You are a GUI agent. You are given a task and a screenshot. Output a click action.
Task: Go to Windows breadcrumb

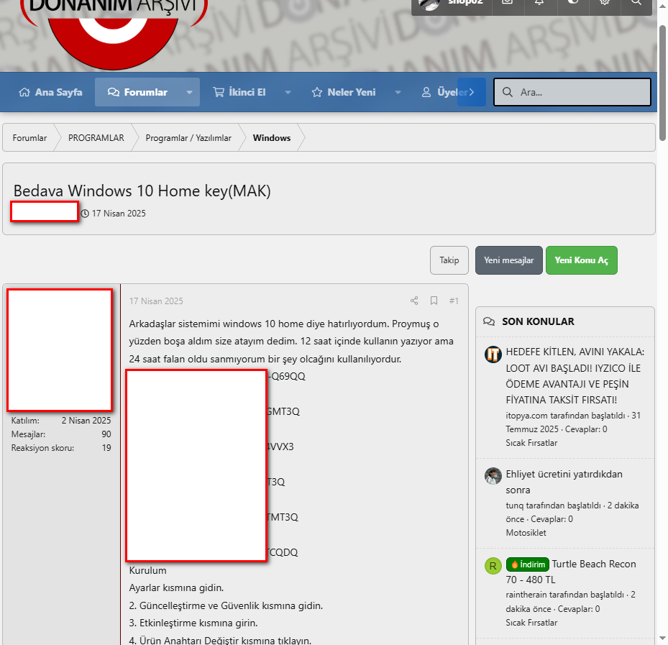[x=272, y=138]
